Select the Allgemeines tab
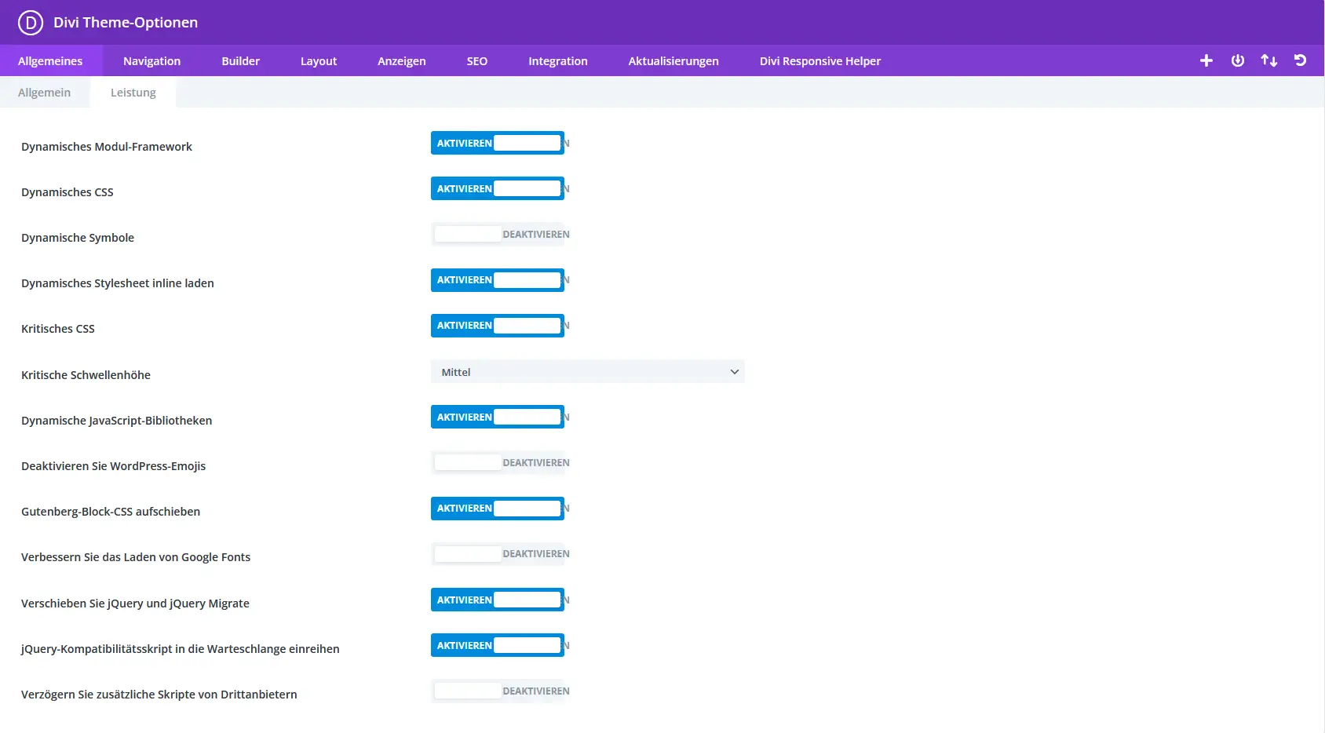 point(50,60)
